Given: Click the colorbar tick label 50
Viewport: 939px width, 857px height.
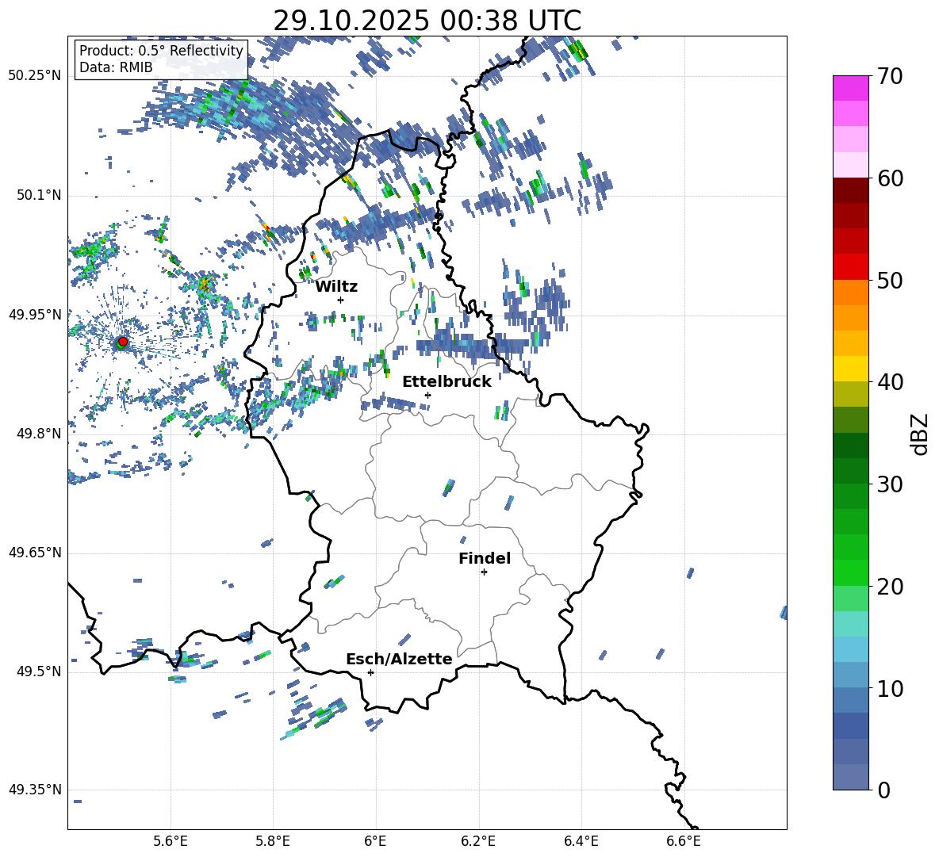Looking at the screenshot, I should click(890, 281).
